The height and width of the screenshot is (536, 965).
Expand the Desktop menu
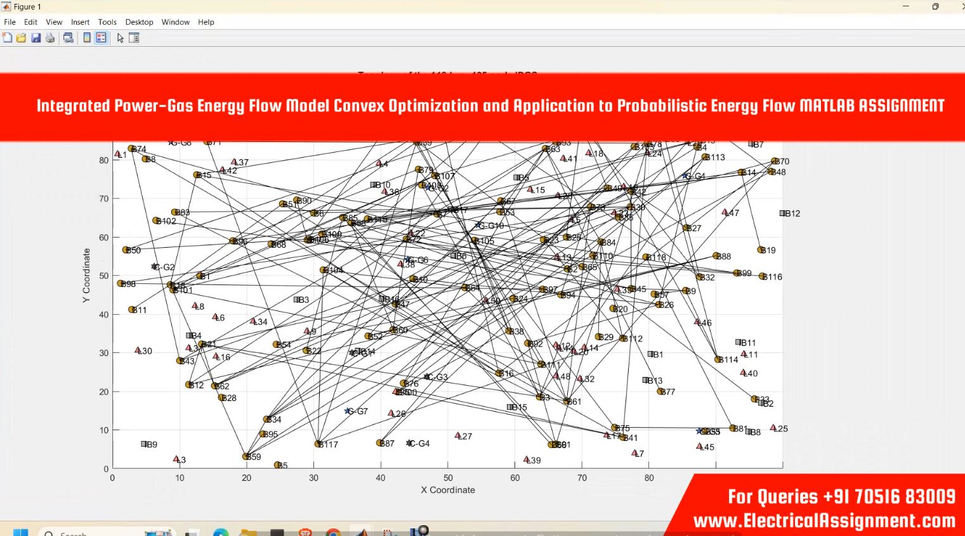point(139,22)
